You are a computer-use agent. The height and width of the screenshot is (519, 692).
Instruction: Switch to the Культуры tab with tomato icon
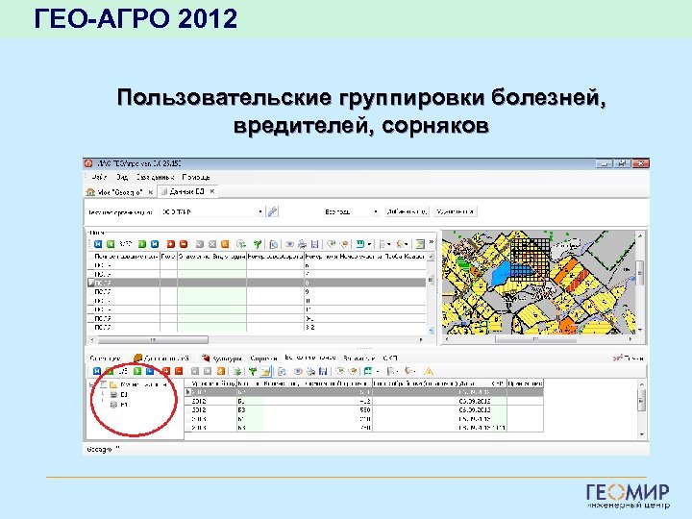click(221, 358)
